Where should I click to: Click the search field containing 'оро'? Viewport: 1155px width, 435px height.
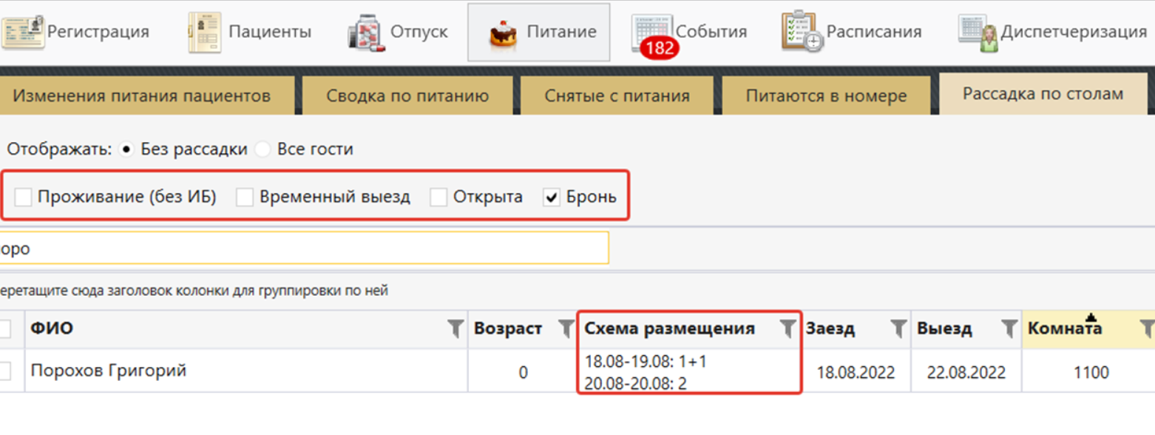[x=303, y=249]
